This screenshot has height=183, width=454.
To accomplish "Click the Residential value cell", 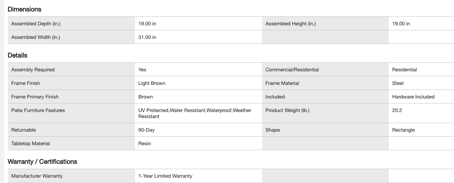I will click(x=404, y=70).
